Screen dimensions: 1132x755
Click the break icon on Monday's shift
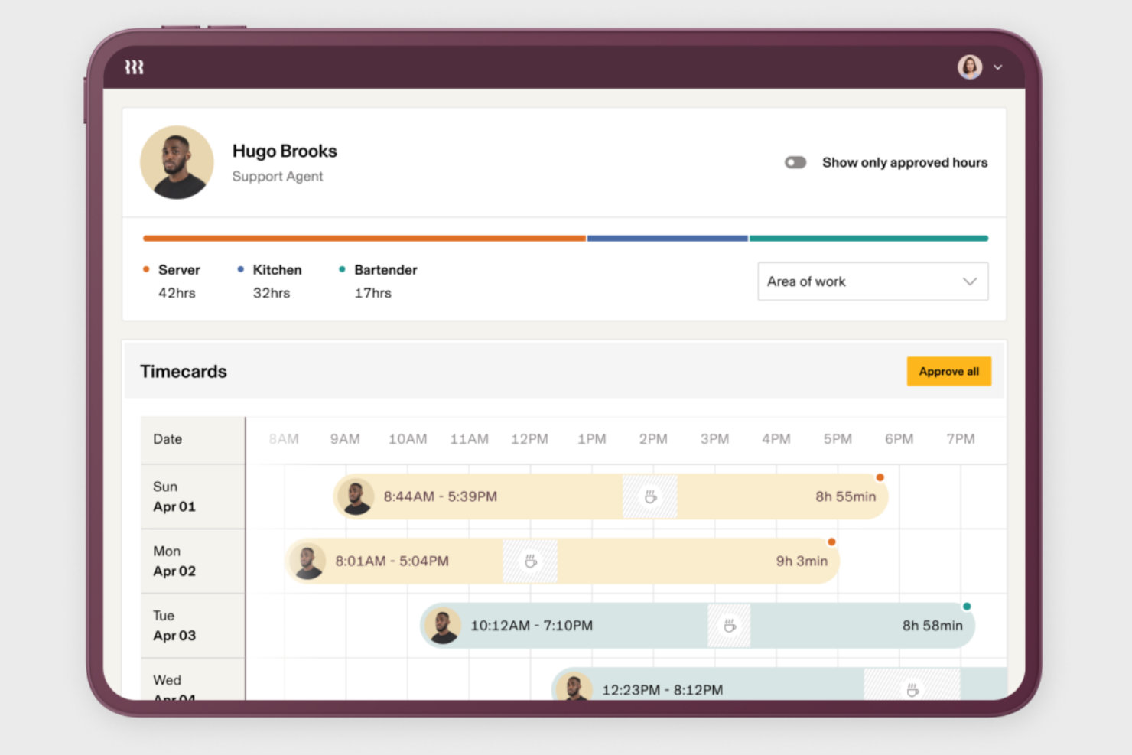click(530, 561)
